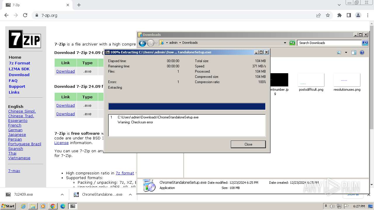Switch language to Chinese Simpl.
This screenshot has height=210, width=374.
click(22, 111)
